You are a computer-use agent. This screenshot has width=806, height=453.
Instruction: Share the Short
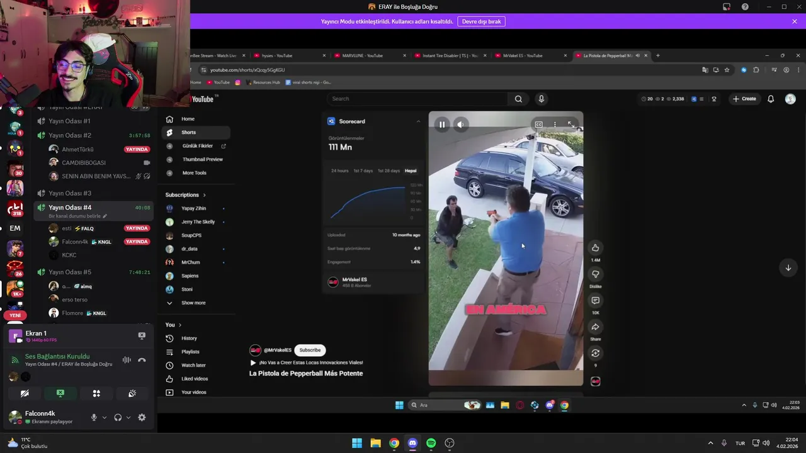595,327
